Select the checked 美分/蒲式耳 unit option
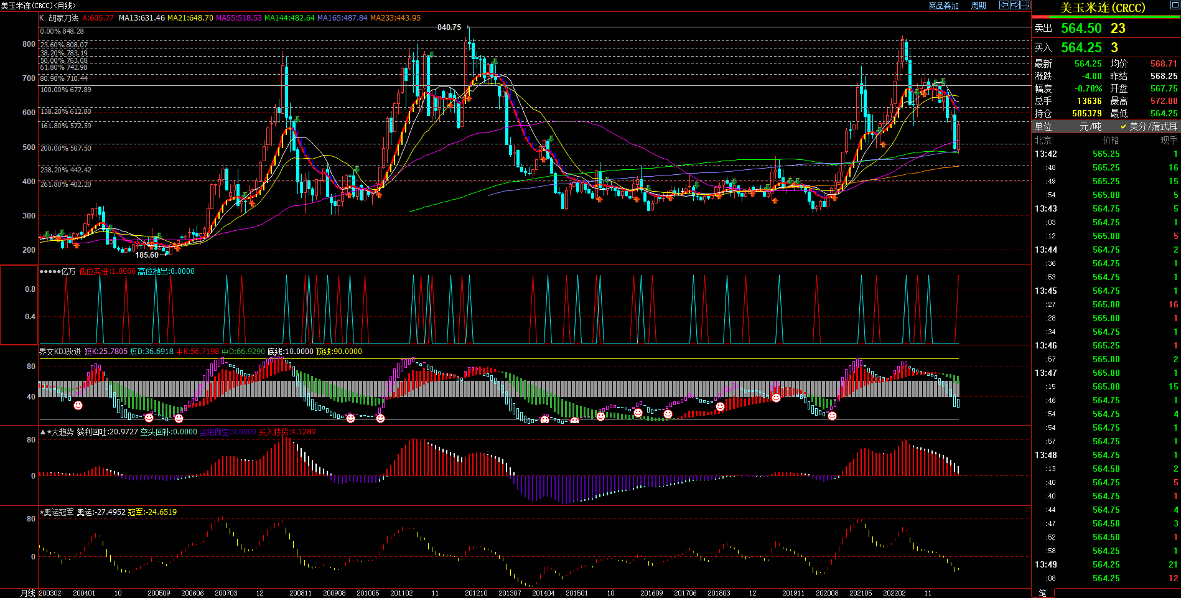 click(x=1152, y=126)
